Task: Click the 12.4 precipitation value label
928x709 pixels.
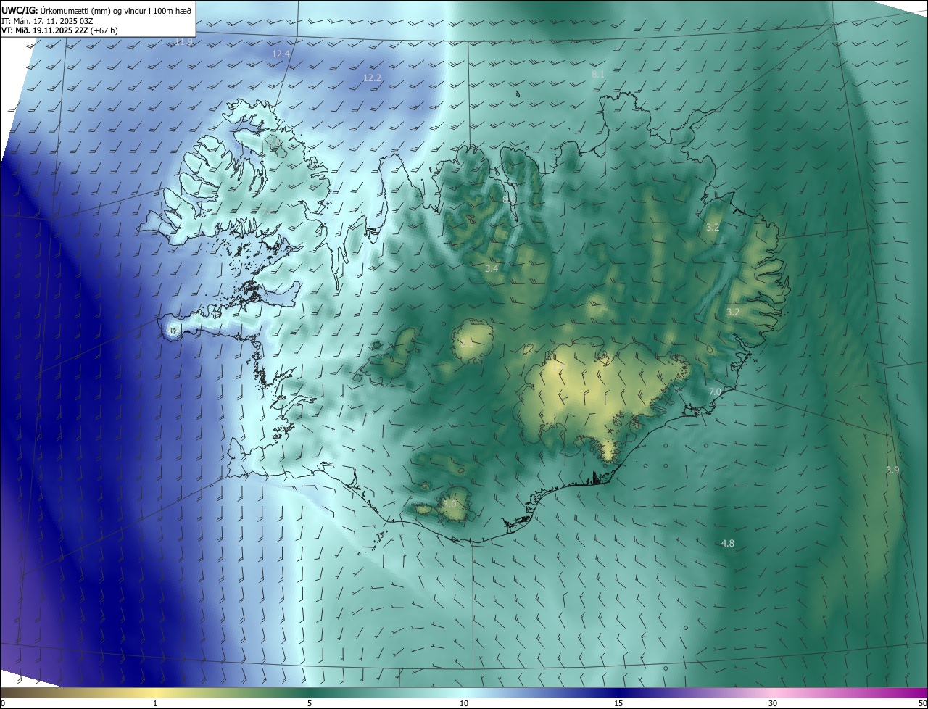Action: click(281, 54)
